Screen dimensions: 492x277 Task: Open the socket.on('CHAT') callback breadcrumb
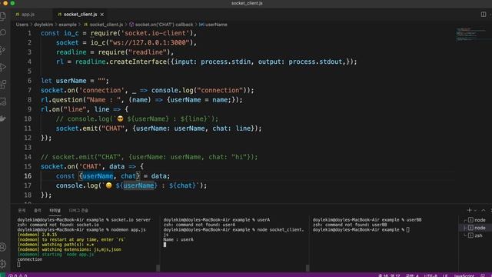tap(161, 25)
